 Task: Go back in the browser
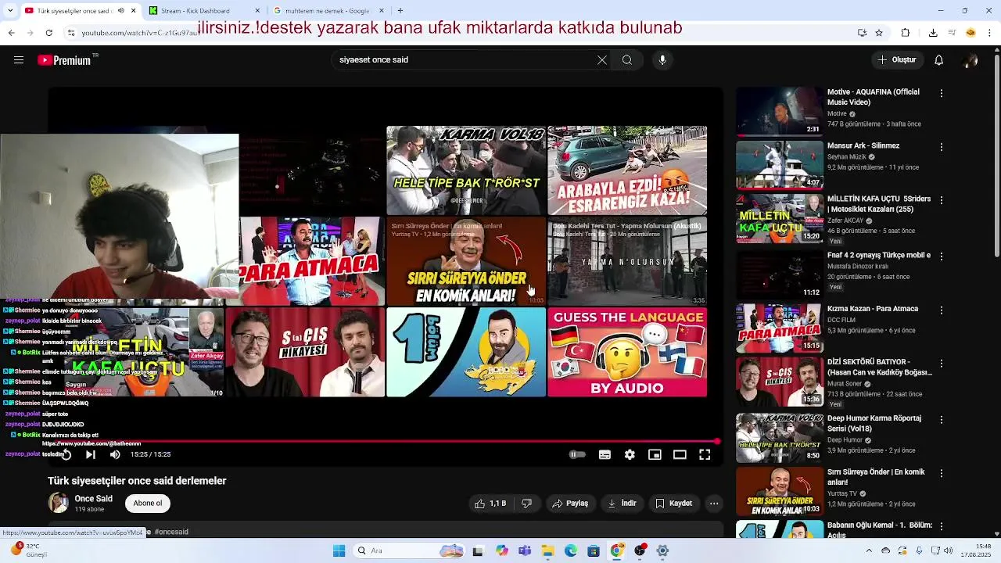click(11, 33)
